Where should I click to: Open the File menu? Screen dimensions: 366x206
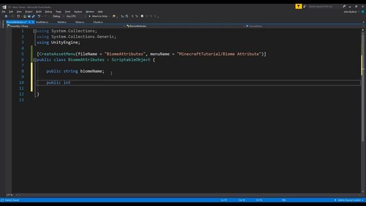pos(3,11)
